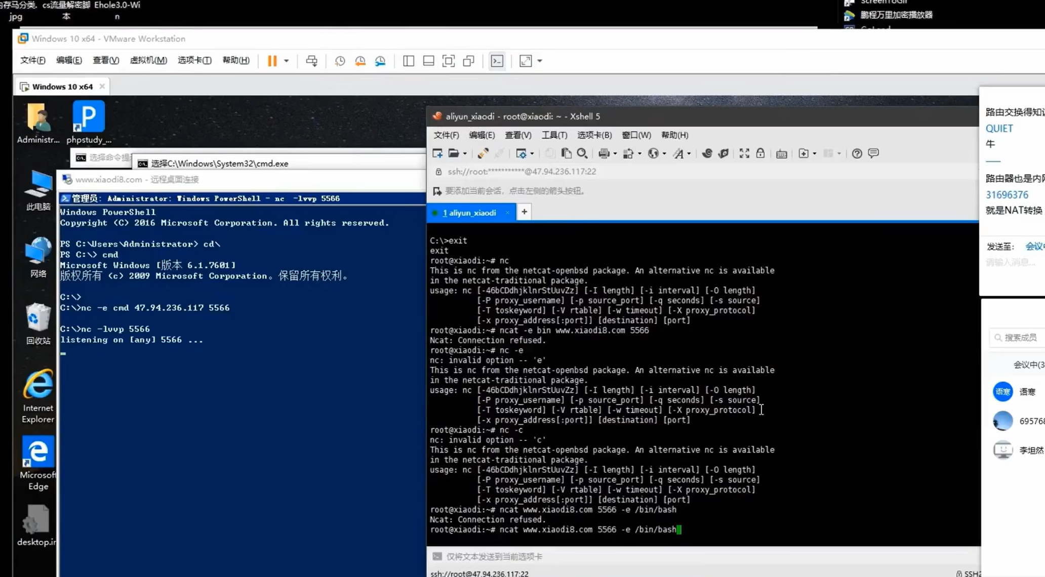Click Xshell feedback chat bubble icon
1045x577 pixels.
pyautogui.click(x=873, y=153)
